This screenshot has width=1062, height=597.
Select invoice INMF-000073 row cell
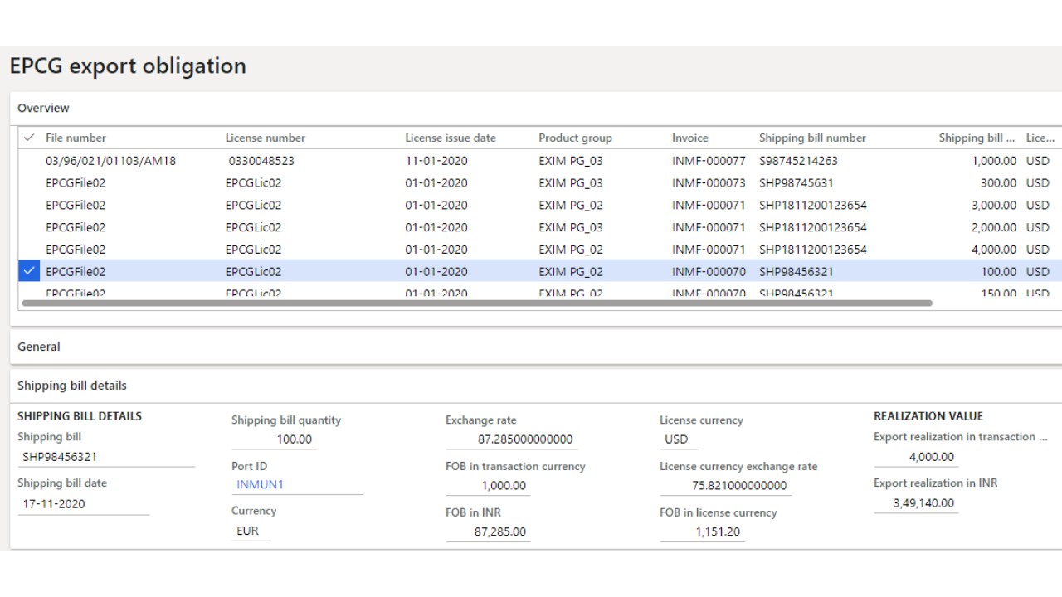(x=709, y=183)
